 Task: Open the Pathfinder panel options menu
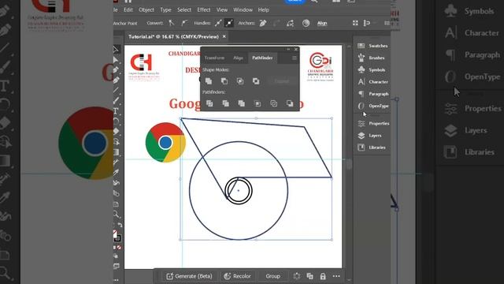tap(294, 58)
